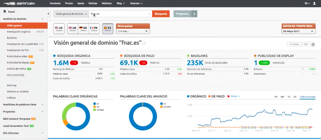Click the Proyectos button
The height and width of the screenshot is (140, 321).
click(x=182, y=14)
